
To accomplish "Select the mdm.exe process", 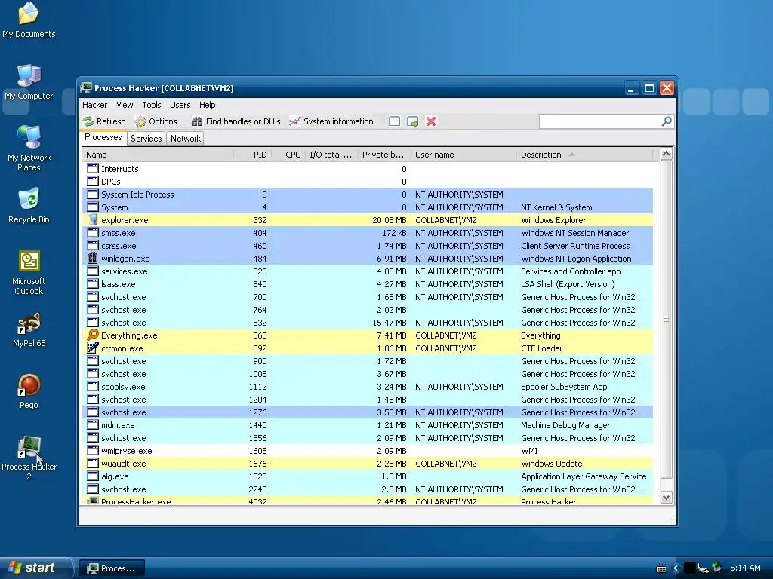I will (368, 425).
